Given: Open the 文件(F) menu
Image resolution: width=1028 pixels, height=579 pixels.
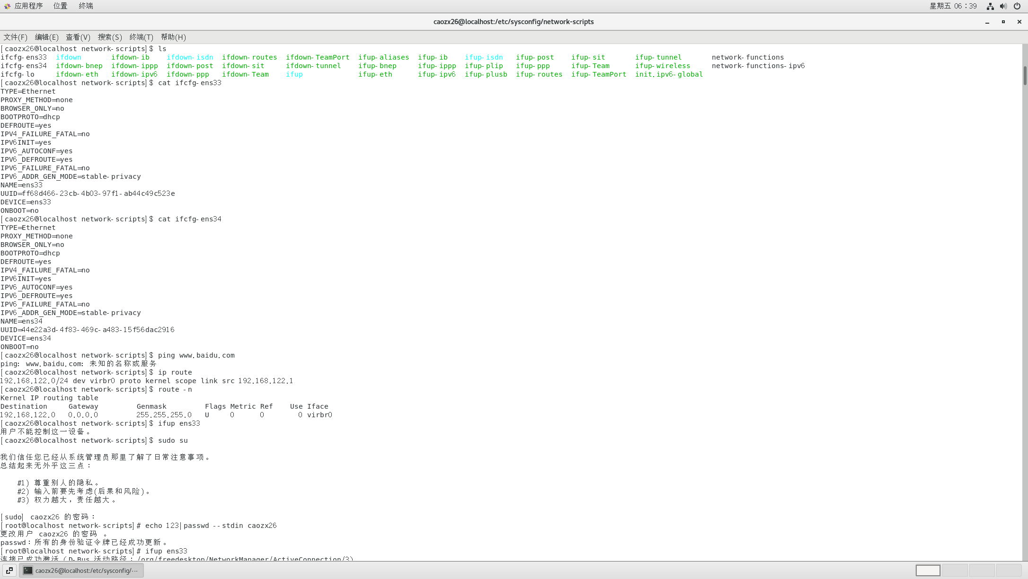Looking at the screenshot, I should [16, 37].
